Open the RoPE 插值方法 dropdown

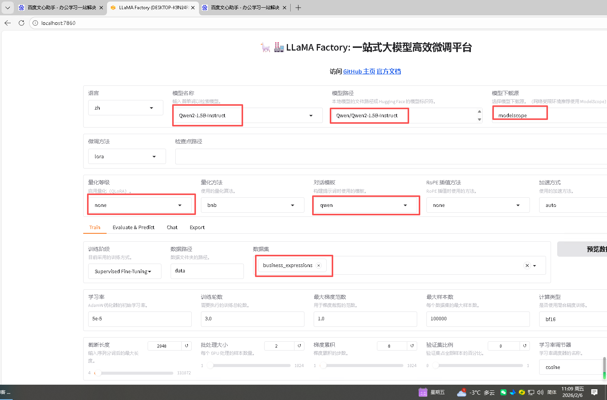(x=478, y=205)
